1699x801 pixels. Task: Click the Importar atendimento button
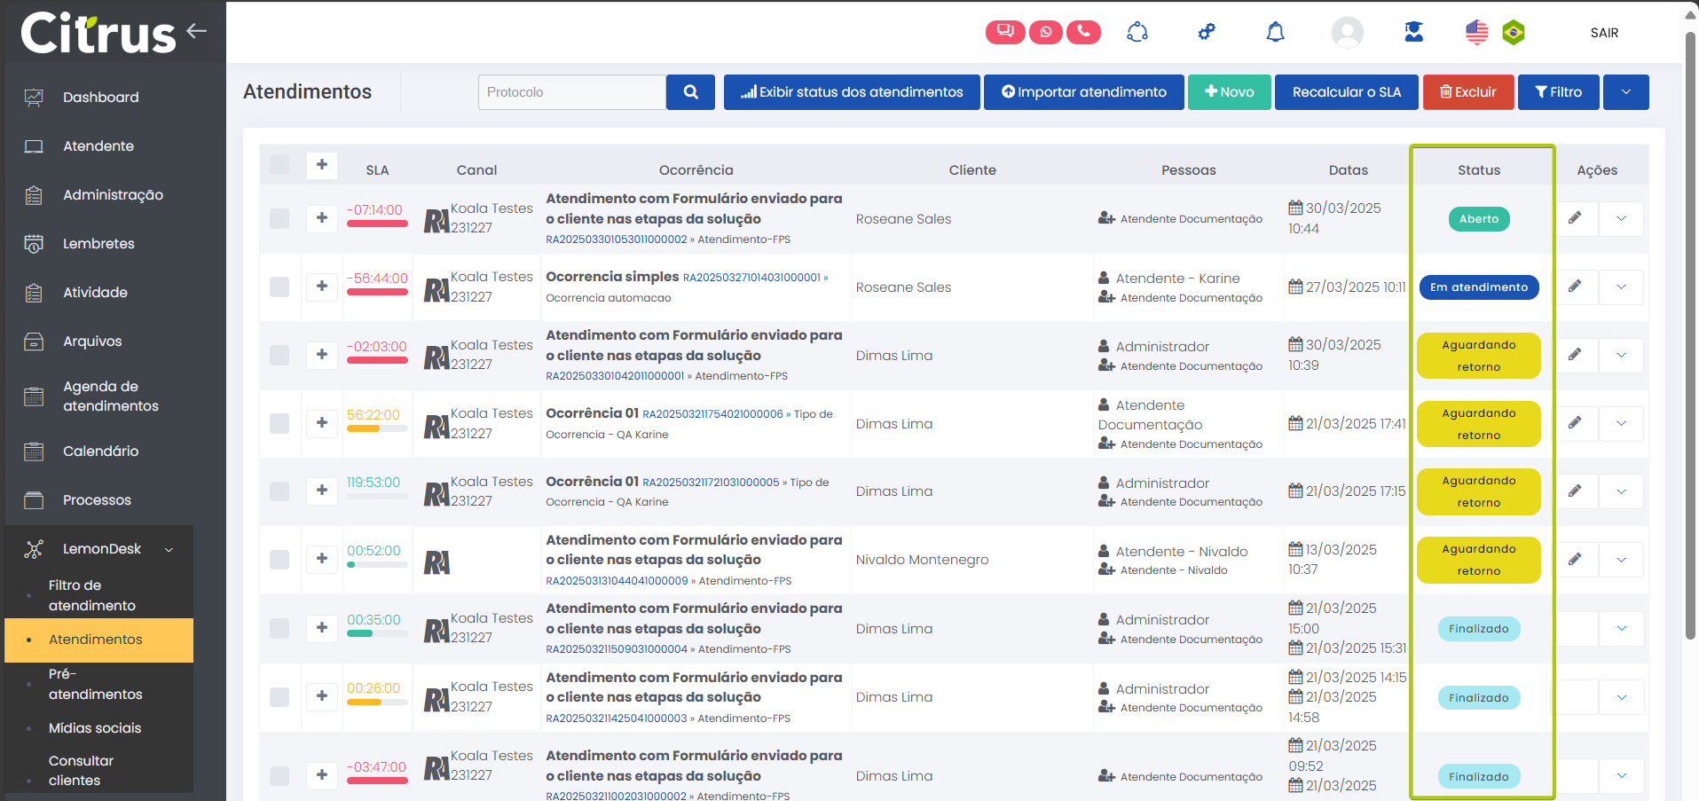[x=1083, y=92]
